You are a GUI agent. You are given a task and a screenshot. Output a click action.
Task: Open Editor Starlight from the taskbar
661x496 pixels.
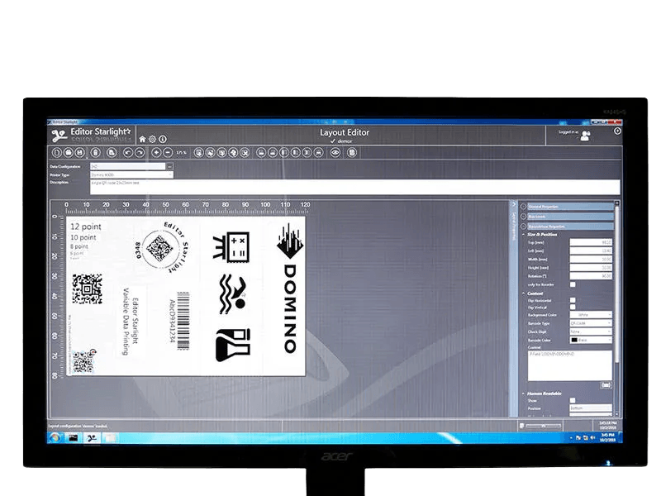point(92,438)
